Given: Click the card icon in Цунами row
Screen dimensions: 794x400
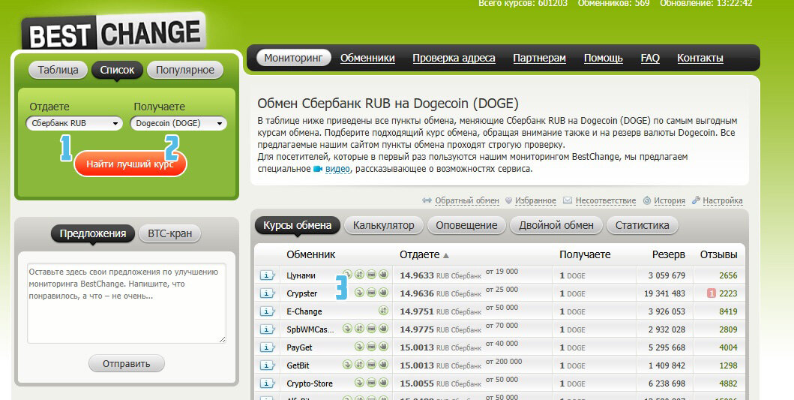Looking at the screenshot, I should 371,274.
